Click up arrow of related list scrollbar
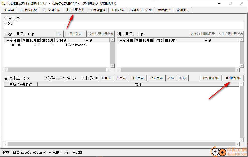This screenshot has width=248, height=157. point(242,40)
